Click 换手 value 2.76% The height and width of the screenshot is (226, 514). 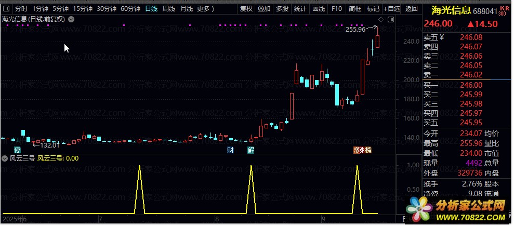(x=472, y=184)
